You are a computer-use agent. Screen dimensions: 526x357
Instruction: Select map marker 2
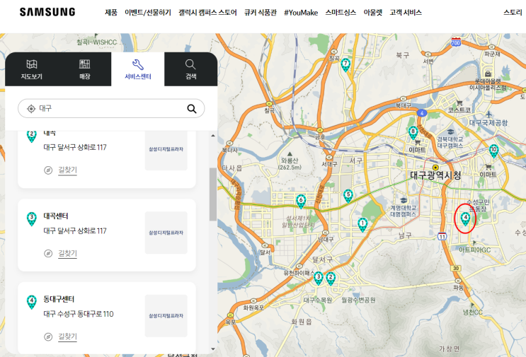tap(331, 279)
